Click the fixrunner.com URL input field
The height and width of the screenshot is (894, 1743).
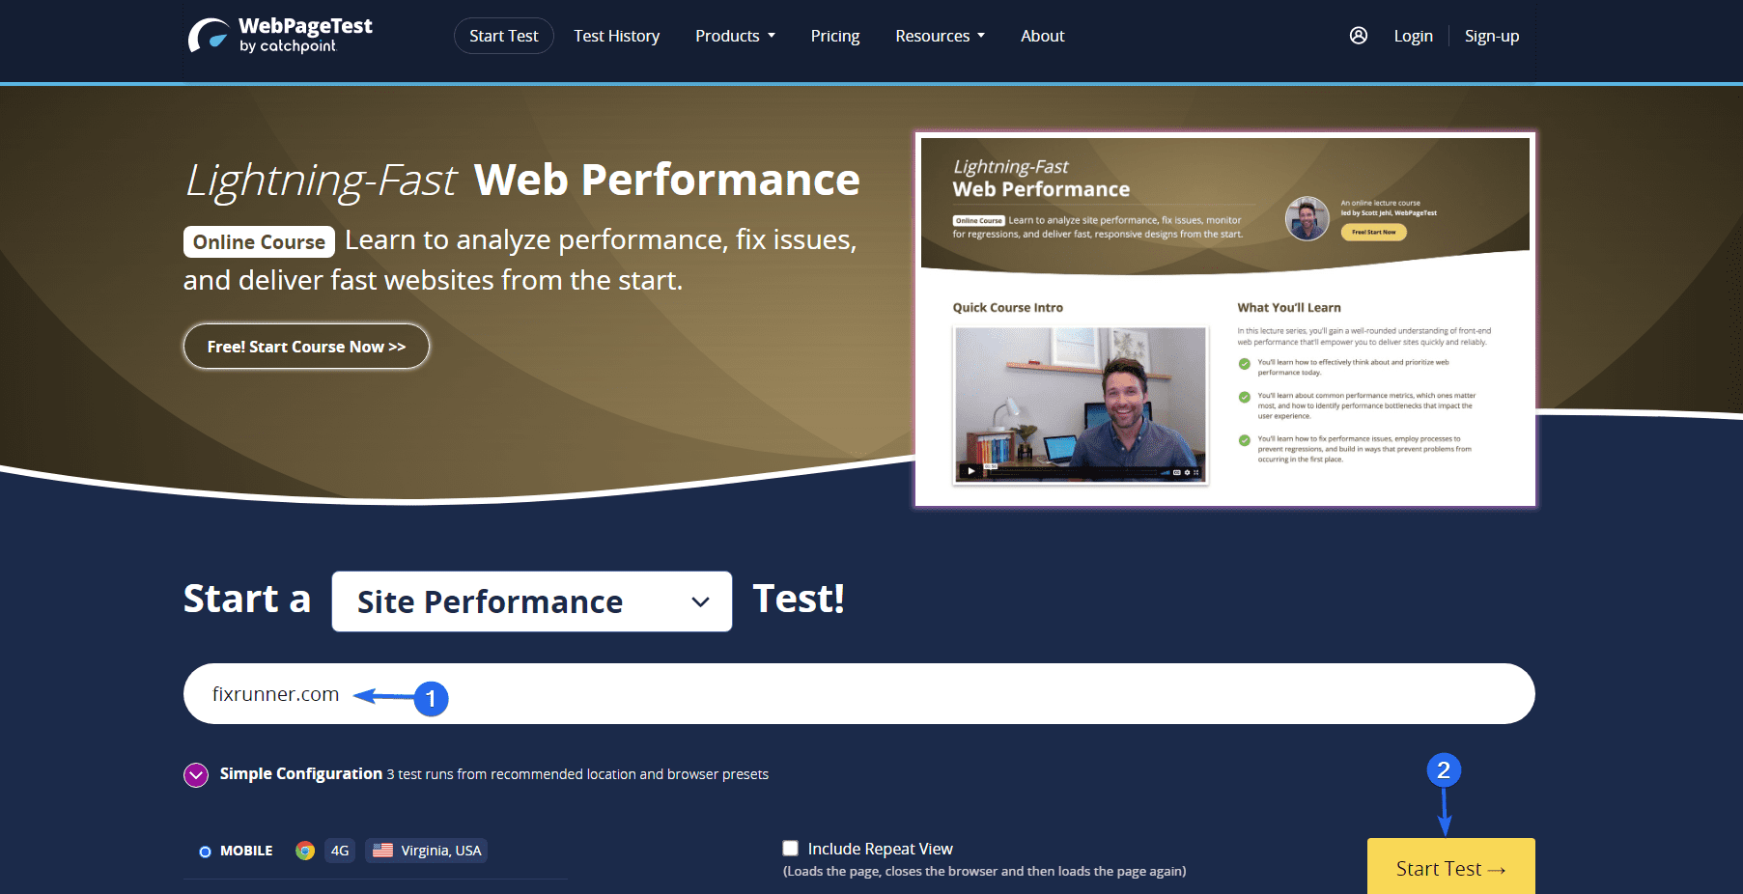pyautogui.click(x=676, y=693)
